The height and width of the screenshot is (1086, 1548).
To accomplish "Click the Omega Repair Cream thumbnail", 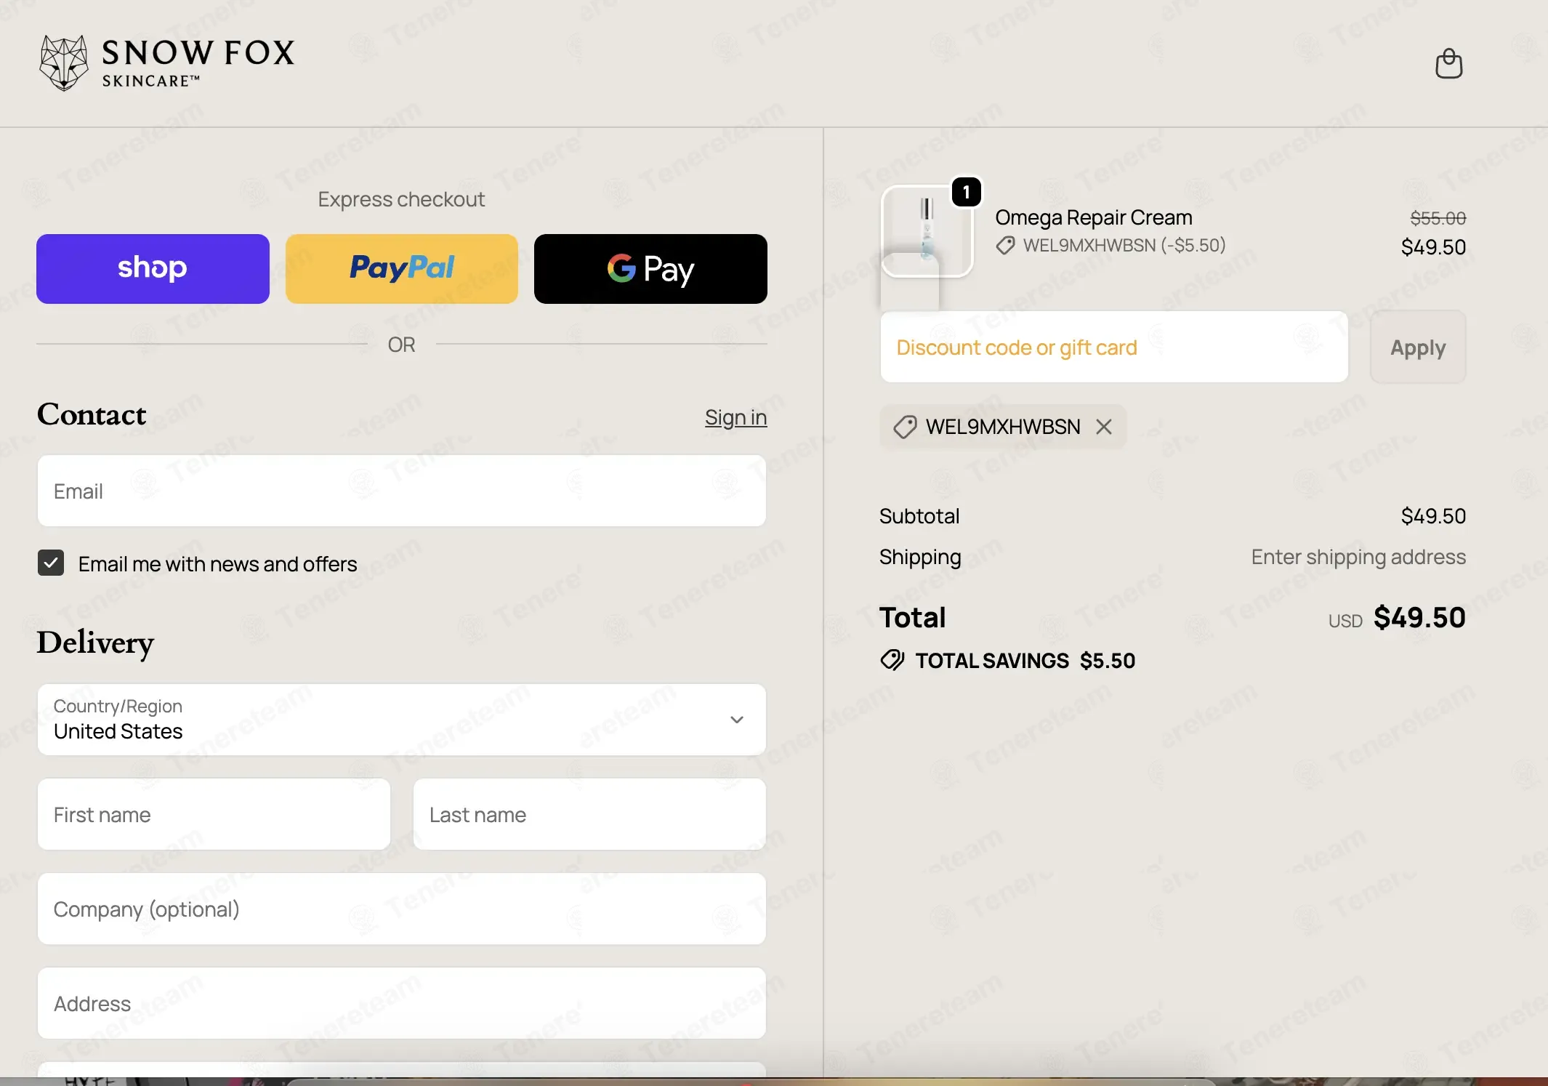I will pos(927,231).
